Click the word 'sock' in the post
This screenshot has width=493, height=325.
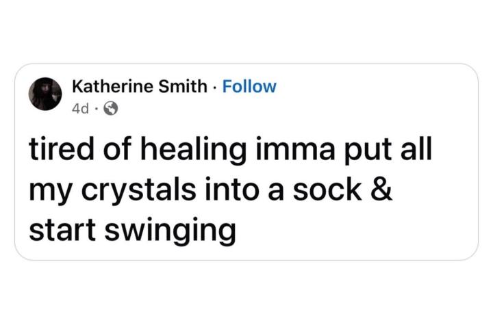(327, 190)
